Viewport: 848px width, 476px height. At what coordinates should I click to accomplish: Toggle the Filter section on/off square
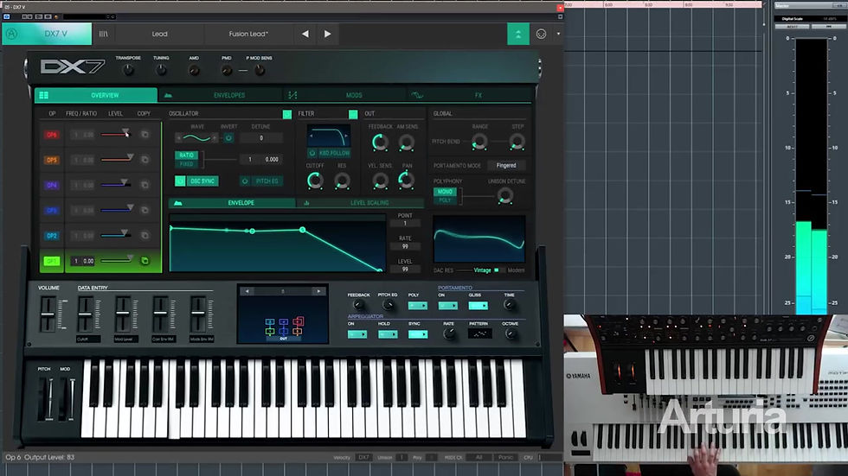click(x=353, y=114)
